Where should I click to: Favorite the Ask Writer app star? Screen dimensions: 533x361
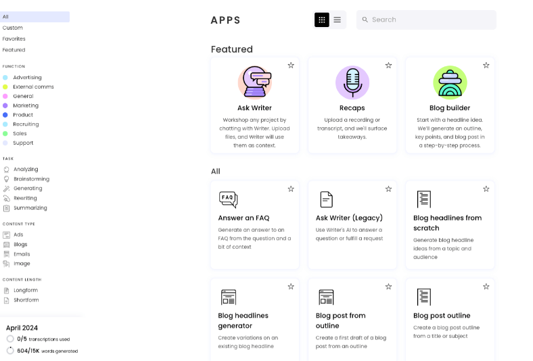(291, 65)
